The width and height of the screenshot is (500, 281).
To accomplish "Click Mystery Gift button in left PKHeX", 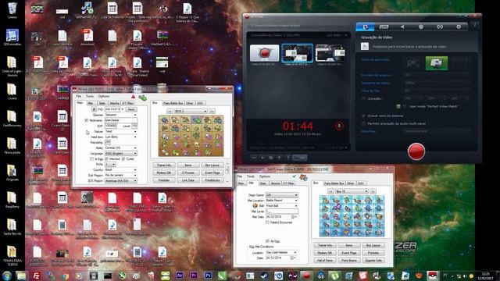I will [164, 173].
